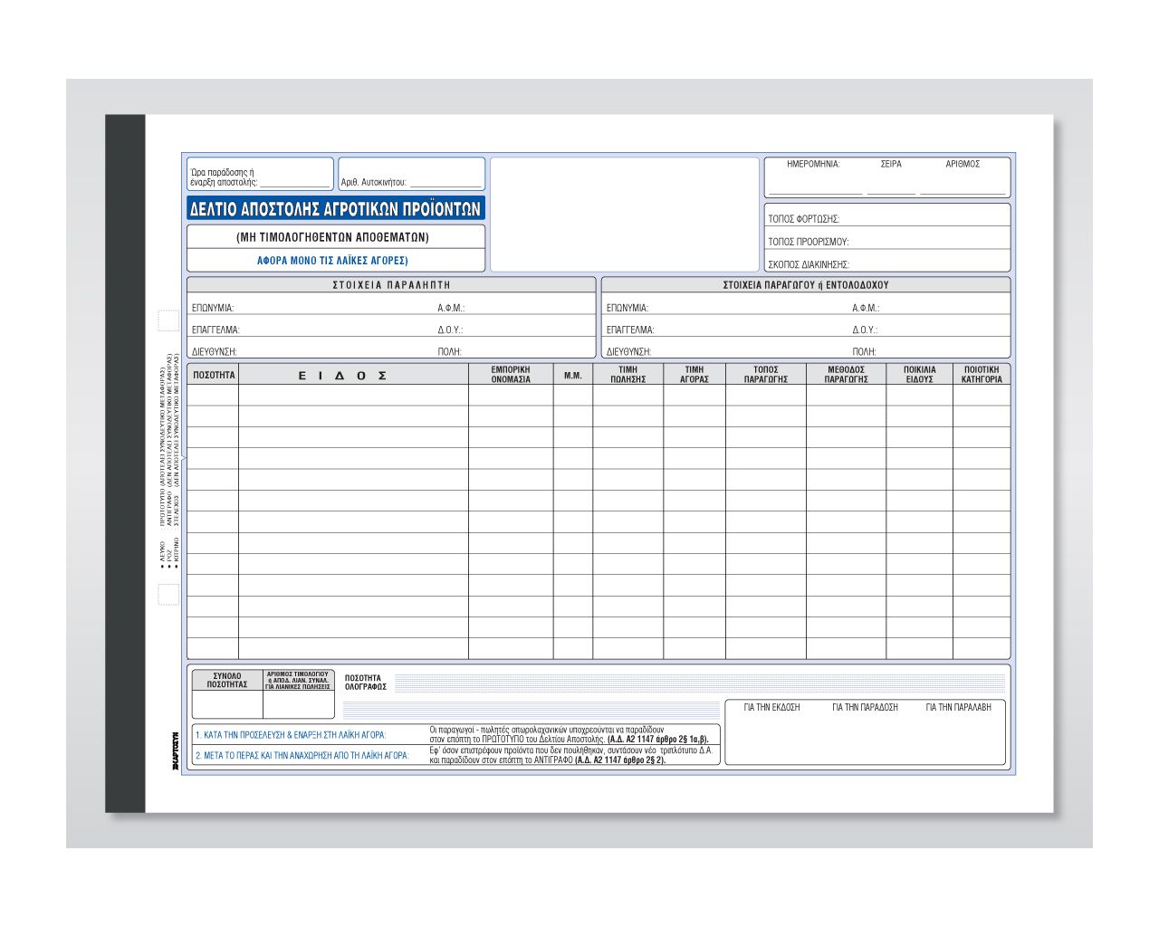Viewport: 1159px width, 927px height.
Task: Click the ΤΙΜΗ ΠΩΛΗΣΗΣ column header
Action: tap(627, 375)
